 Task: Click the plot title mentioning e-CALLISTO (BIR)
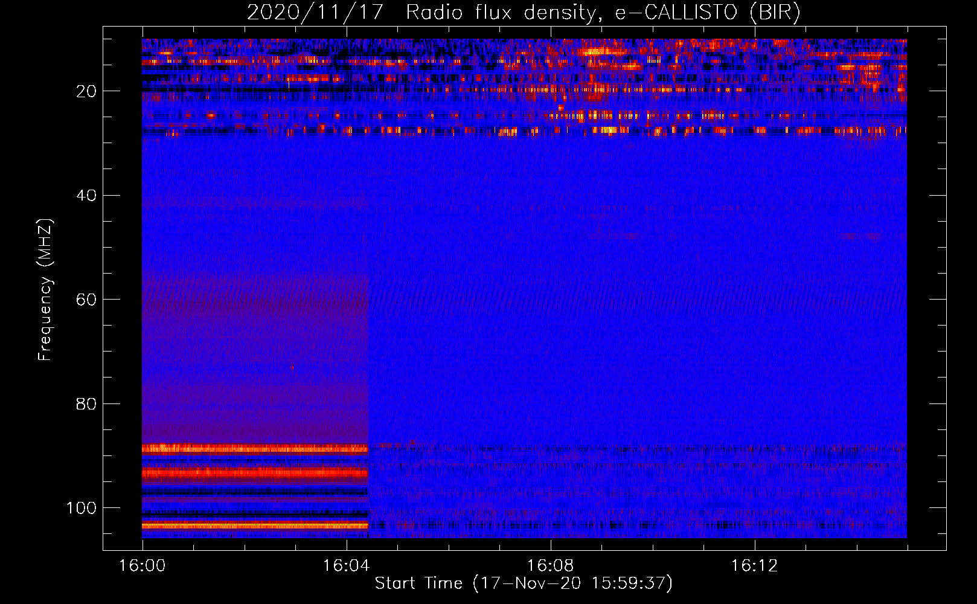coord(524,13)
